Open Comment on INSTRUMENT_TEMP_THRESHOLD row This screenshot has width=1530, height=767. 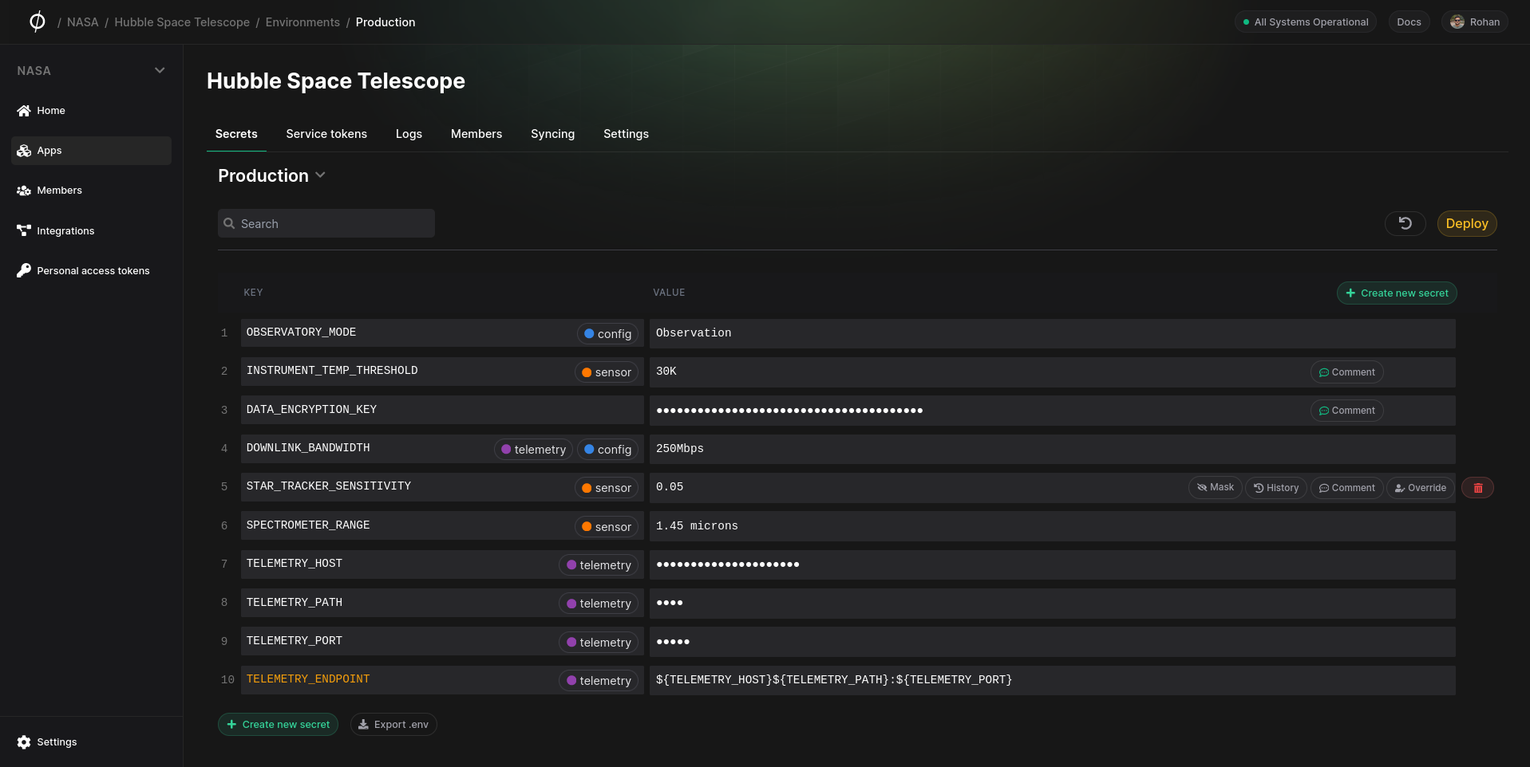[1346, 372]
